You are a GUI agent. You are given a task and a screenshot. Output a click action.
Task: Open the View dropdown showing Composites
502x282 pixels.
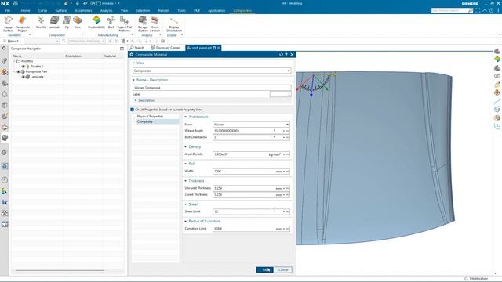click(212, 70)
